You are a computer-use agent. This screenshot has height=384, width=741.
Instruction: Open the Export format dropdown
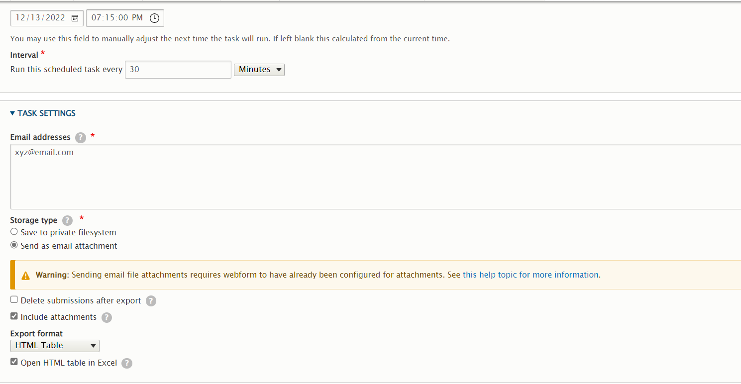pyautogui.click(x=55, y=345)
